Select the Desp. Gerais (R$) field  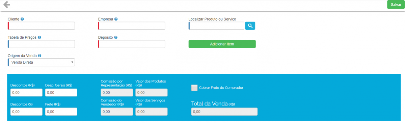tap(61, 93)
